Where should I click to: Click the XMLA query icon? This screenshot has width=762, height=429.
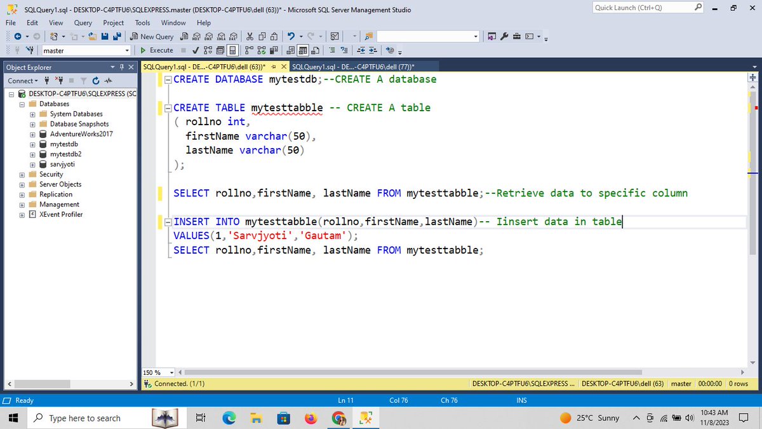coord(220,37)
